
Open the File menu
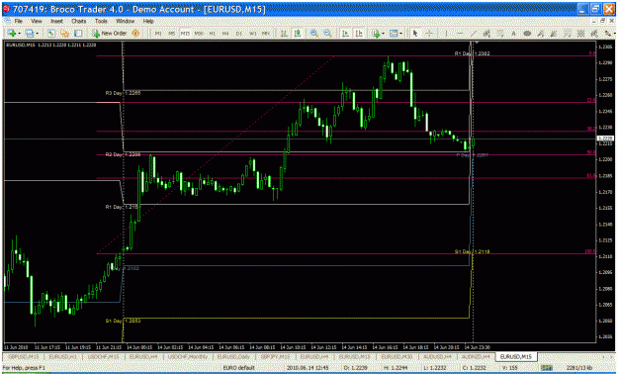point(18,21)
